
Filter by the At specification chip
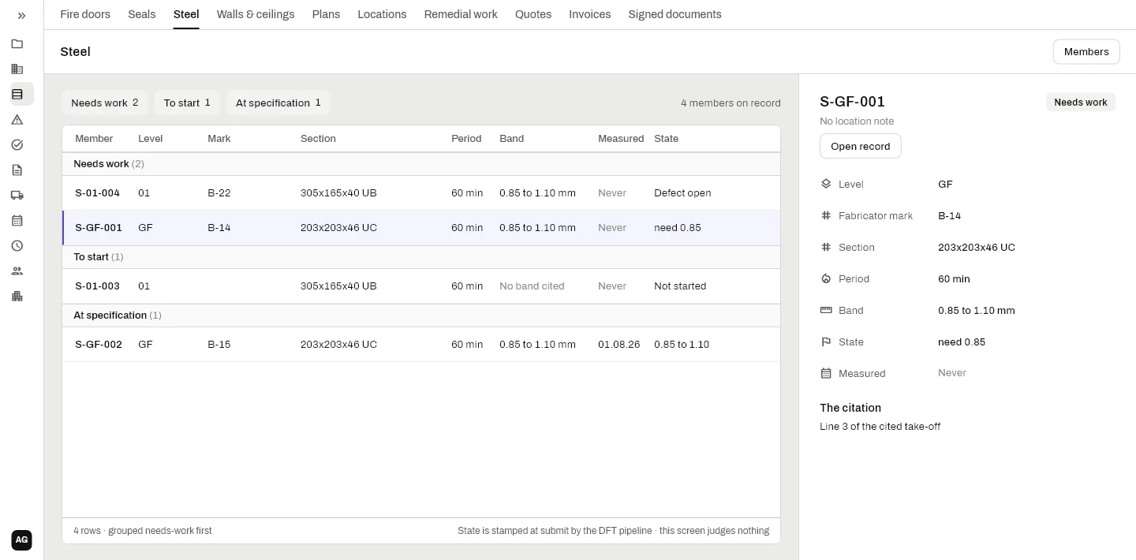coord(278,103)
